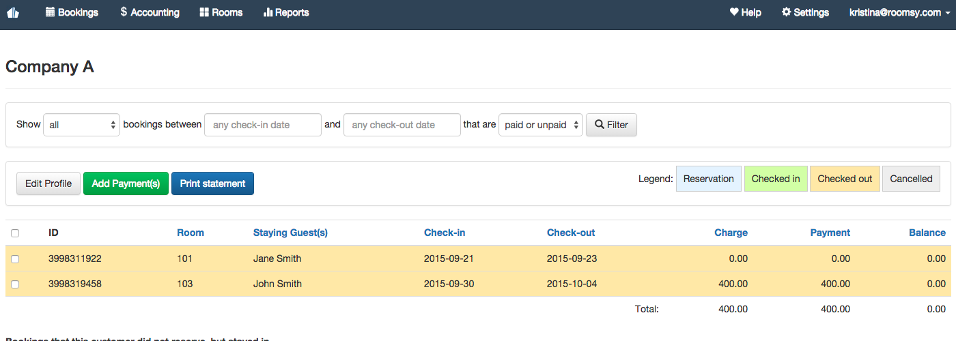Click the calendar icon beside Bookings
The image size is (956, 341).
(50, 12)
